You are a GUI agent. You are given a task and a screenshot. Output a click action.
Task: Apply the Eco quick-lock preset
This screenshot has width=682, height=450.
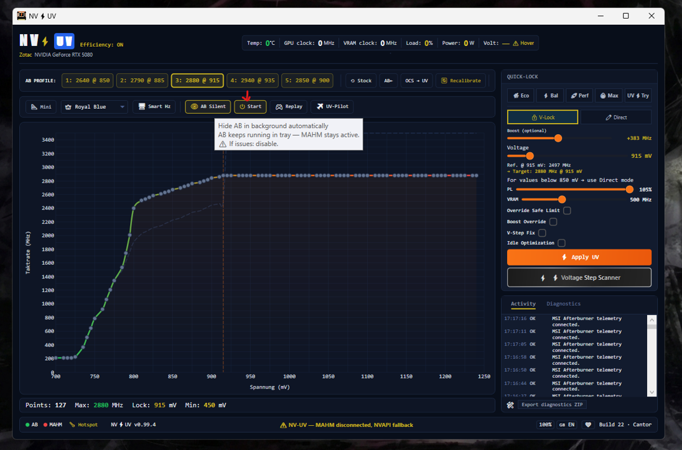point(521,96)
